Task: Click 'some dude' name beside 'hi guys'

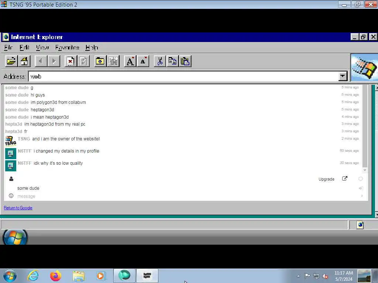Action: 17,95
